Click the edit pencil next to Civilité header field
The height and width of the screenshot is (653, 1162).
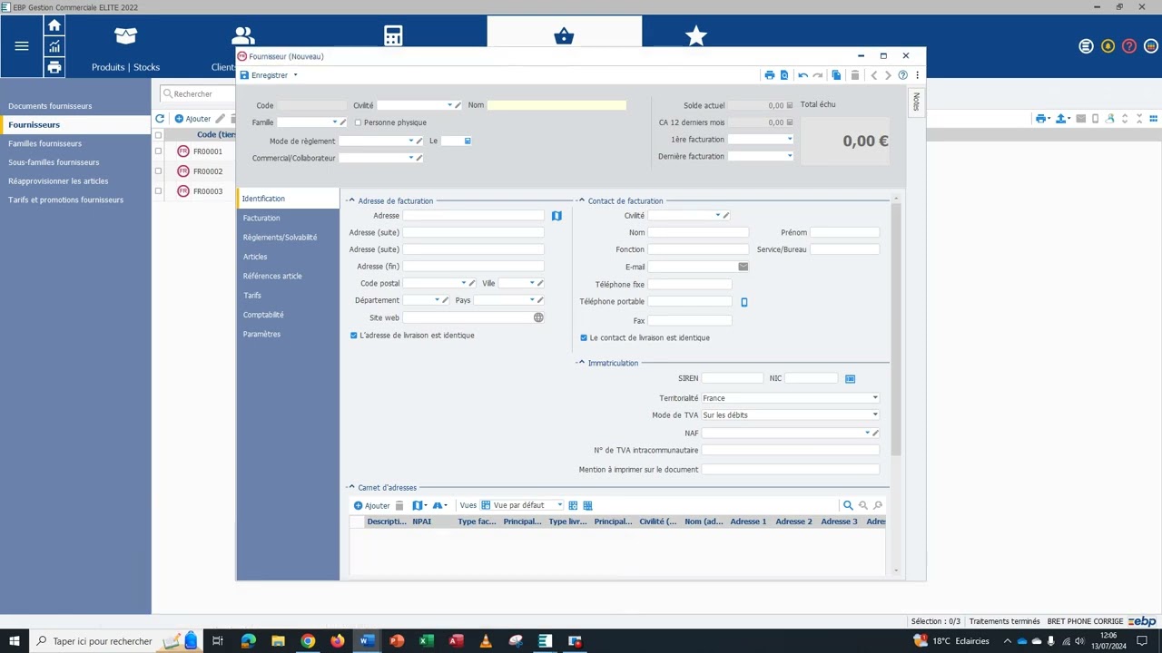[x=458, y=105]
